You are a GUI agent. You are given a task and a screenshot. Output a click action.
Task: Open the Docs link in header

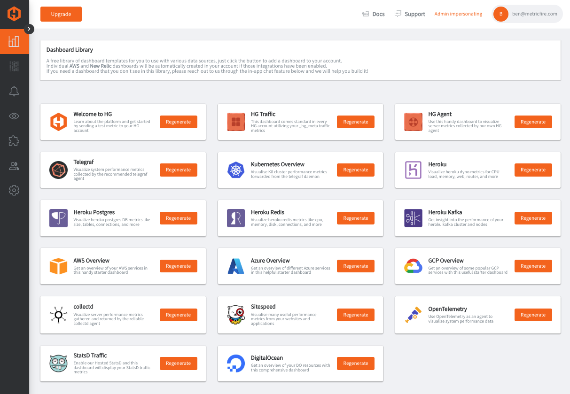click(x=374, y=14)
